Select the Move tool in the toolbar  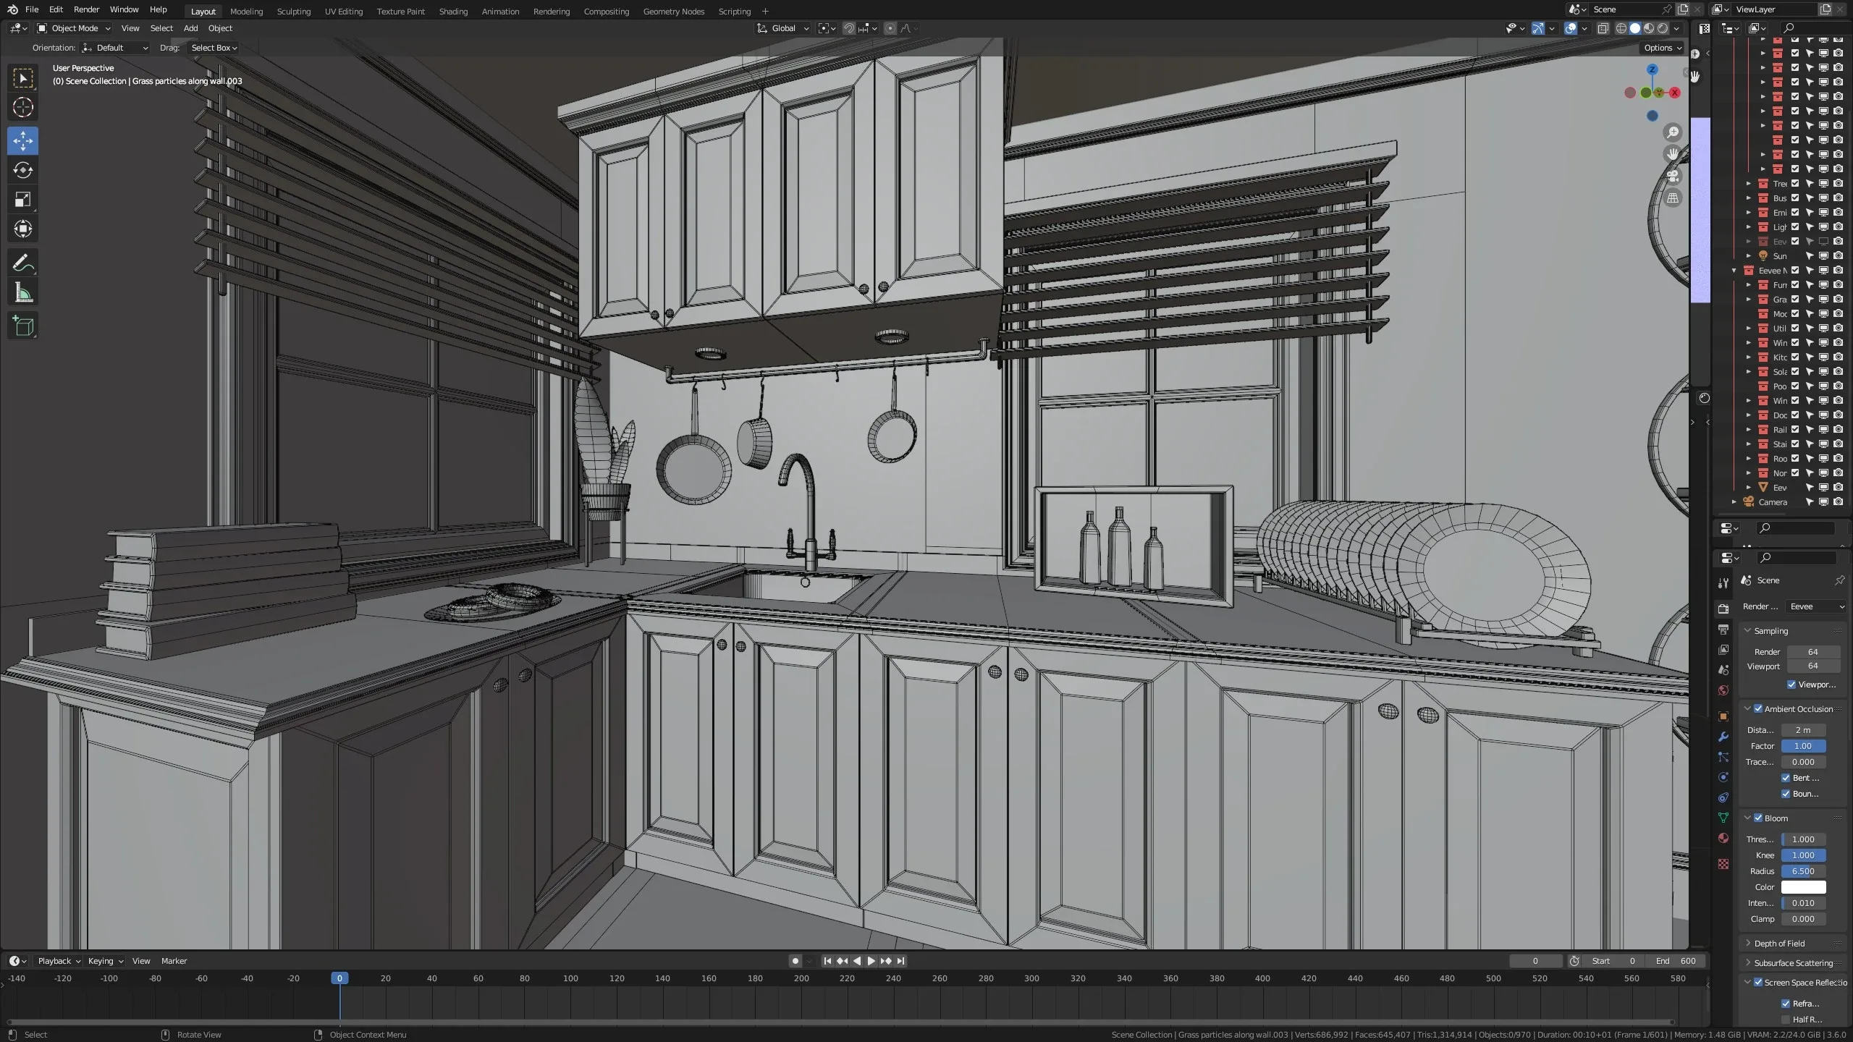pyautogui.click(x=23, y=141)
